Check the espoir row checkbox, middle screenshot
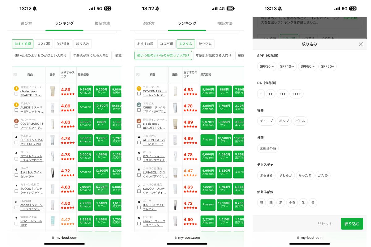 [x=139, y=224]
